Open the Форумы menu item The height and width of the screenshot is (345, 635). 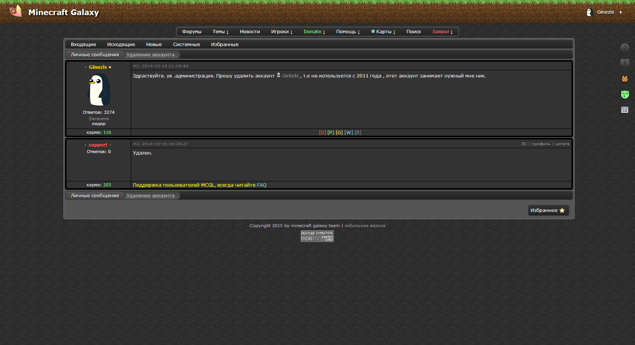coord(192,32)
